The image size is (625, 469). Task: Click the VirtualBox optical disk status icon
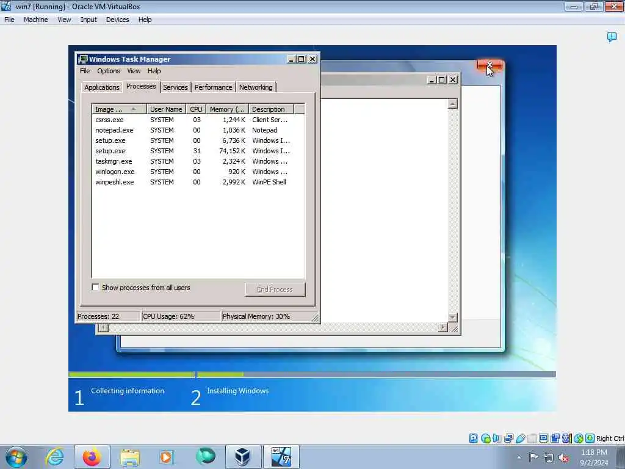tap(485, 438)
